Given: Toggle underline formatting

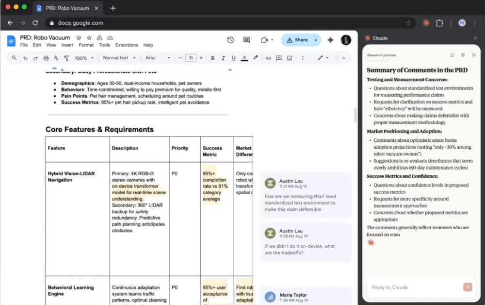Looking at the screenshot, I should [233, 58].
